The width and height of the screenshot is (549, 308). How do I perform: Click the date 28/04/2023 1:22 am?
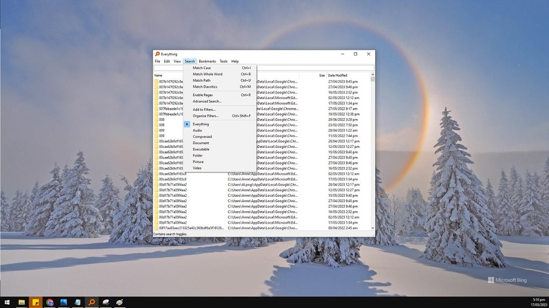pyautogui.click(x=343, y=131)
